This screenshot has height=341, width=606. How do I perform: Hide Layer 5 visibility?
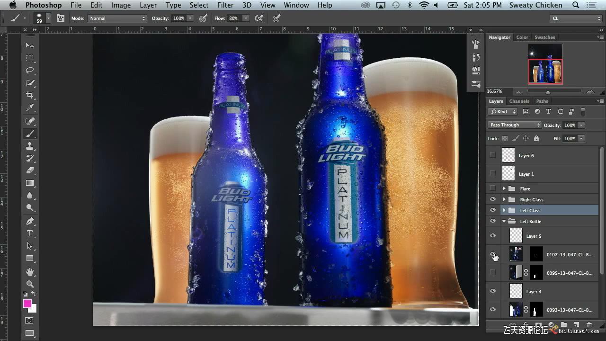point(493,236)
